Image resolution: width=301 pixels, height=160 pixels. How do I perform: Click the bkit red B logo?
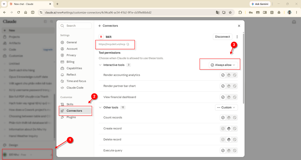click(x=101, y=37)
